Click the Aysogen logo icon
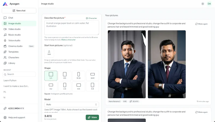The image size is (215, 122). pyautogui.click(x=5, y=4)
